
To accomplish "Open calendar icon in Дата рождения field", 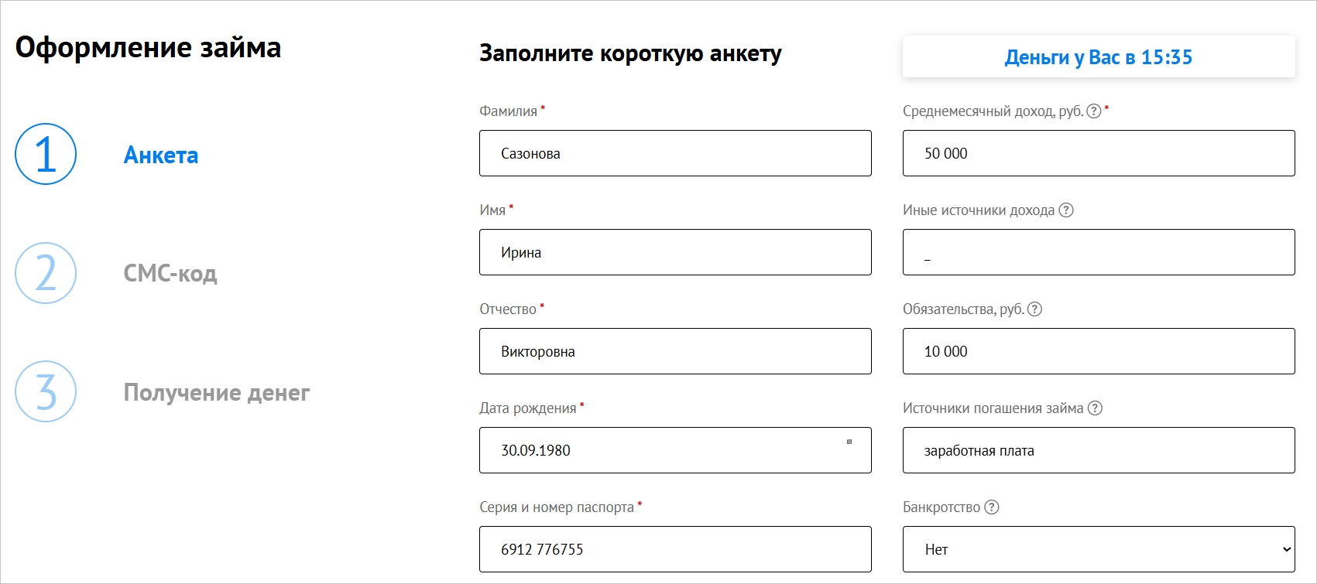I will (849, 442).
